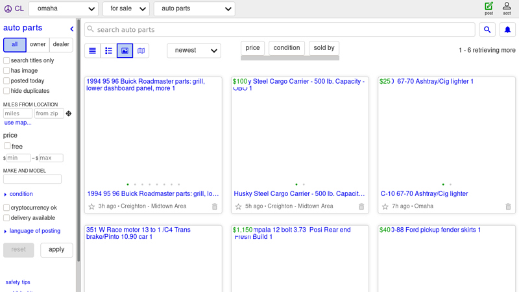Create a new post with post icon
The height and width of the screenshot is (292, 519).
(x=489, y=8)
